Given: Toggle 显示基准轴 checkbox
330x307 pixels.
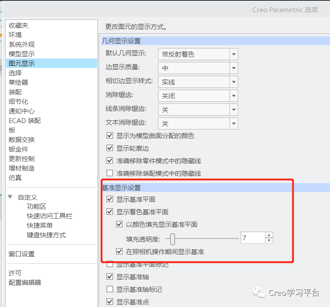Looking at the screenshot, I should 110,277.
